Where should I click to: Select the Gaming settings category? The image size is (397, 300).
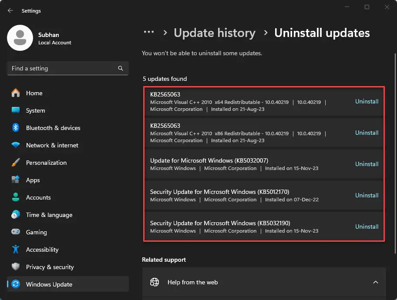[x=68, y=232]
